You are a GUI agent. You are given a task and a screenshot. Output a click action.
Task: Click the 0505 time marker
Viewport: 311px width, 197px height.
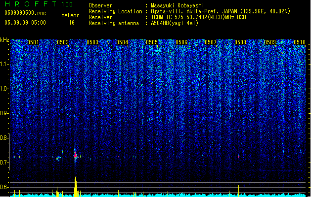pyautogui.click(x=152, y=42)
